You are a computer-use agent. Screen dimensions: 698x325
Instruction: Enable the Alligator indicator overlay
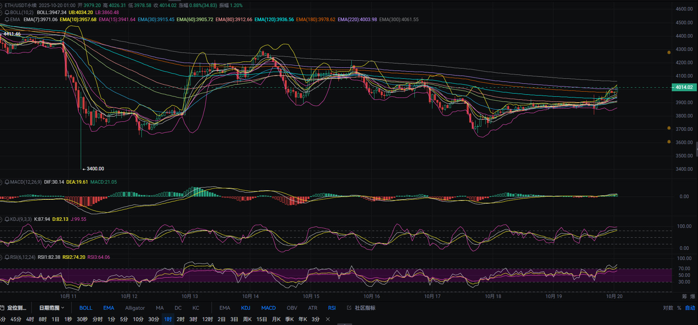click(x=135, y=308)
